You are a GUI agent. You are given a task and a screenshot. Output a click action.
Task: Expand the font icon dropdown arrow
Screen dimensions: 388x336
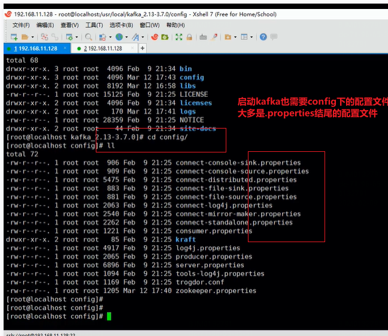143,37
